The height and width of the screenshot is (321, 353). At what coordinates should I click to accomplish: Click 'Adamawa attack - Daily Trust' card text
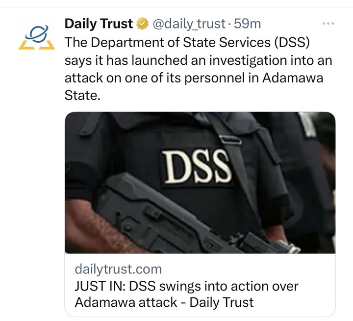pyautogui.click(x=164, y=302)
